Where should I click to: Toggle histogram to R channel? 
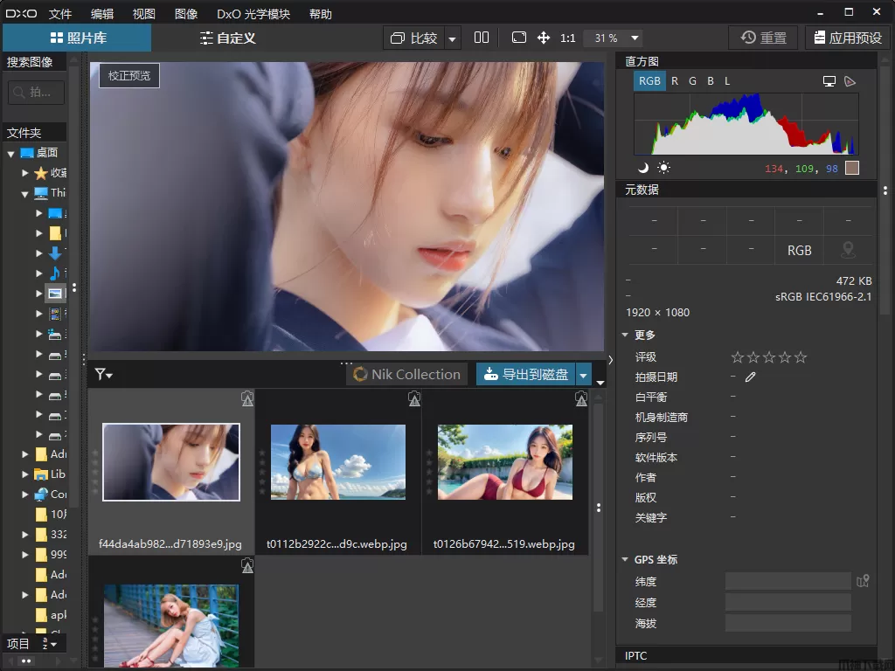tap(675, 81)
